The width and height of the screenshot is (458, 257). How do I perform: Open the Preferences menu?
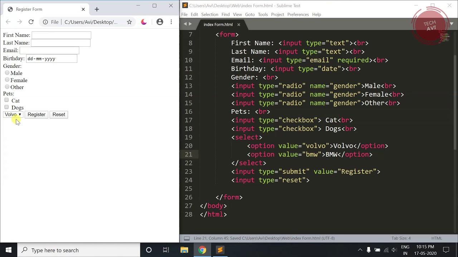[x=298, y=14]
